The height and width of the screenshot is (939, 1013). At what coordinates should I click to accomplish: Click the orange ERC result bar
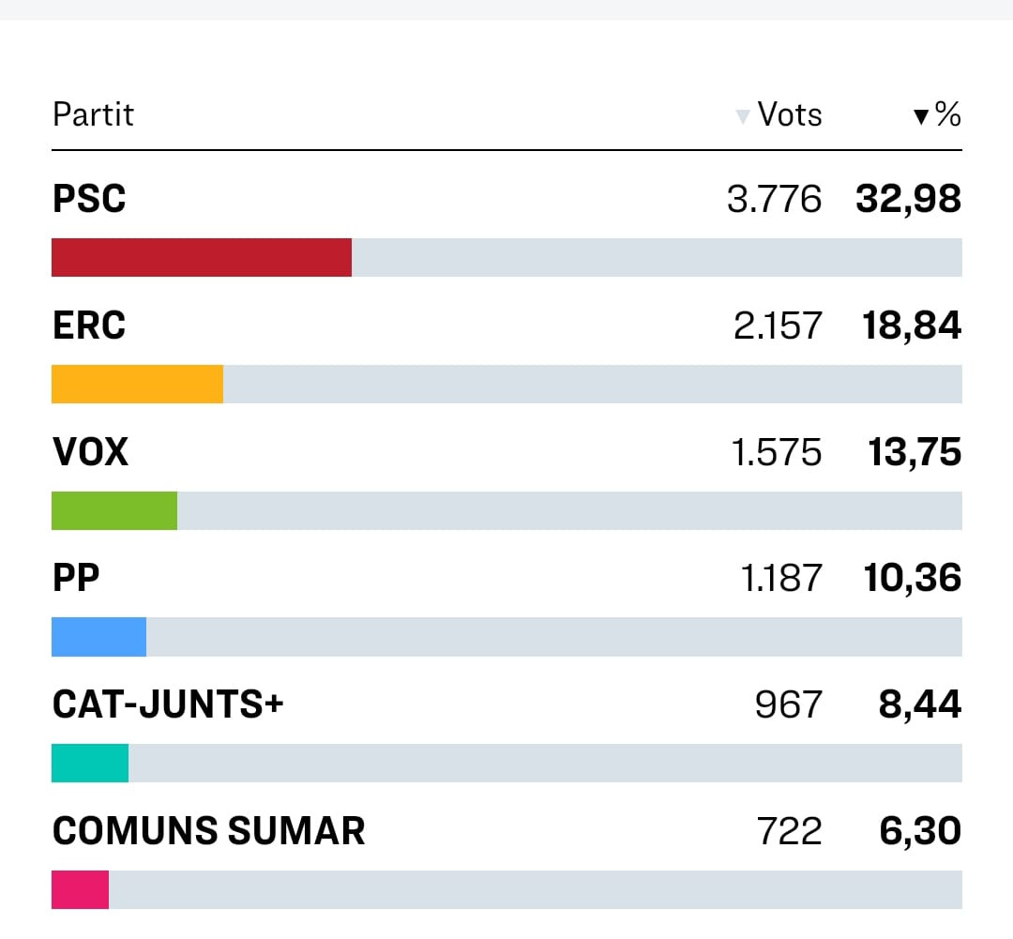138,384
